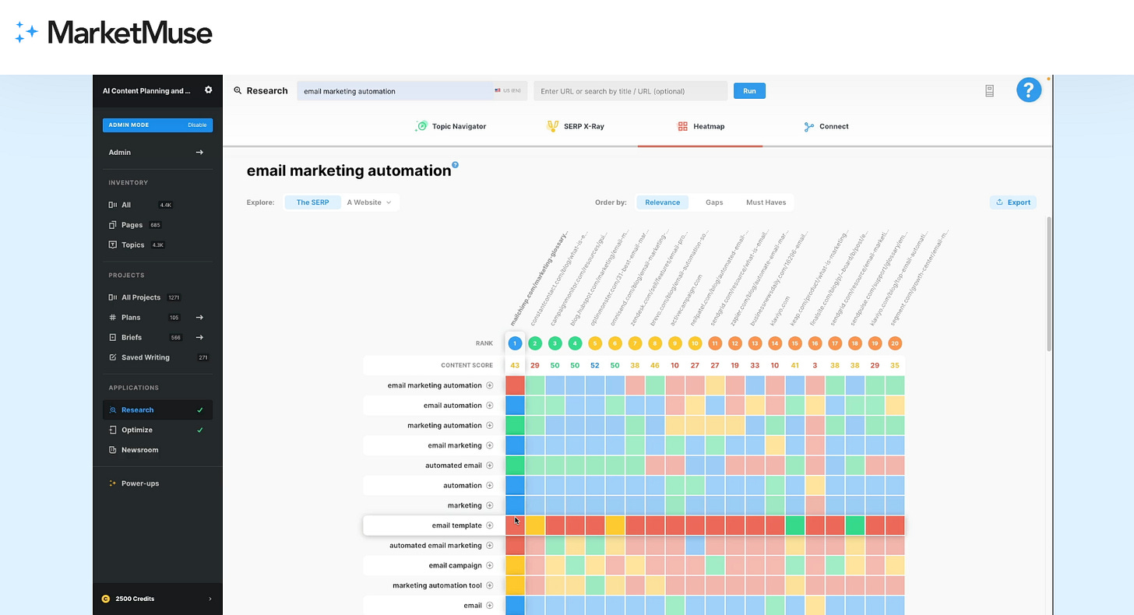Click content score 3 under rank 16
This screenshot has width=1134, height=615.
815,365
